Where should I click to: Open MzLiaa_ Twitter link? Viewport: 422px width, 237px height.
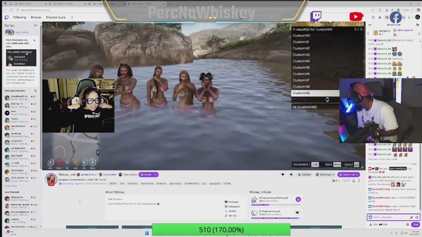[x=230, y=211]
